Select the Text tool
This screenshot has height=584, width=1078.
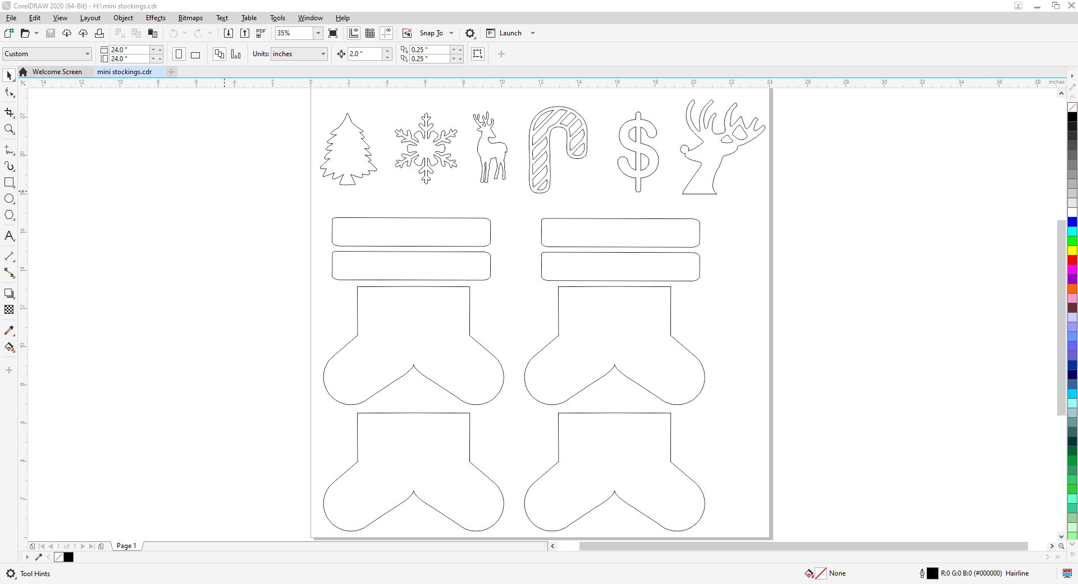point(9,236)
